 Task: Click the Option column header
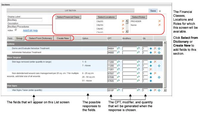pyautogui.click(x=85, y=38)
